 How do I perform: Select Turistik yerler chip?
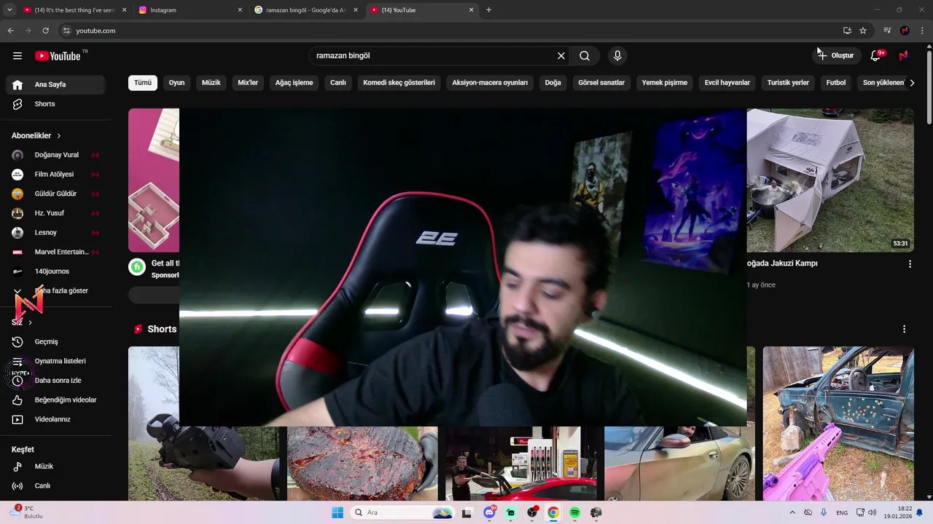[x=788, y=83]
